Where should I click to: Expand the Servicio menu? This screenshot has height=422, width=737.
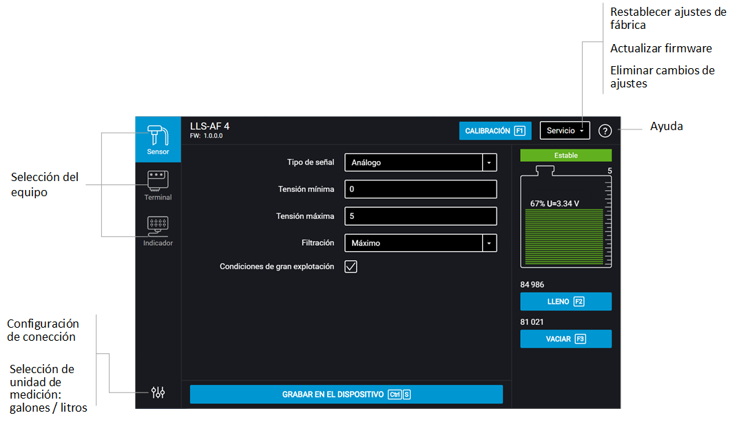click(564, 130)
